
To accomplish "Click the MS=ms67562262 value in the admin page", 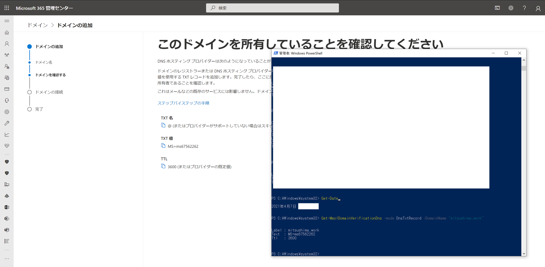I will click(183, 146).
